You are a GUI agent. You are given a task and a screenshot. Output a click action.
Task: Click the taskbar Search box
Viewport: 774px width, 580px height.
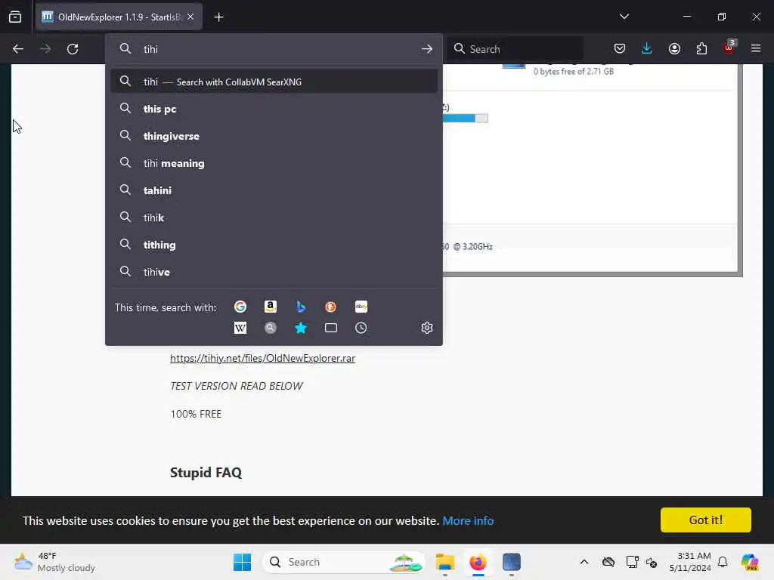[344, 562]
